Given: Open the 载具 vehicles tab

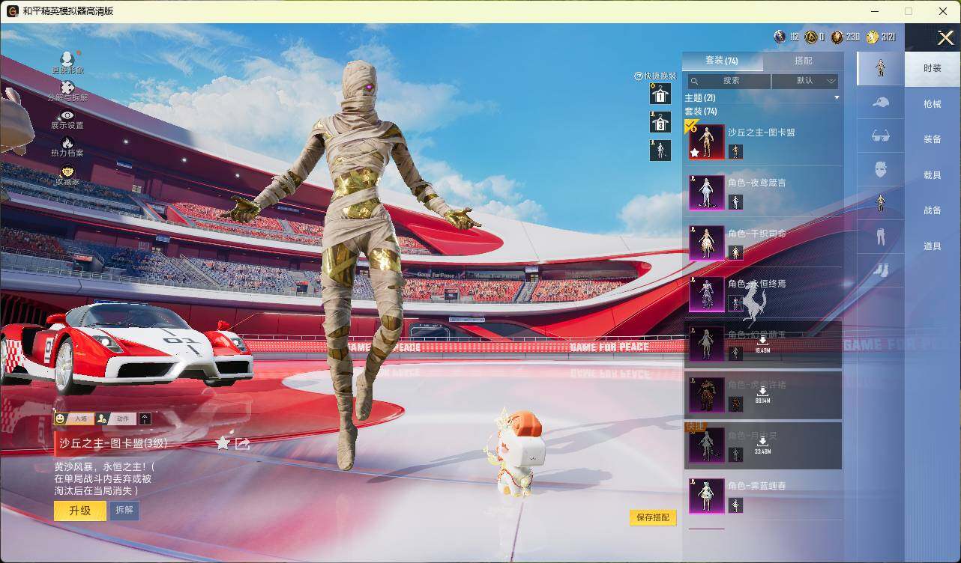Looking at the screenshot, I should click(x=933, y=175).
